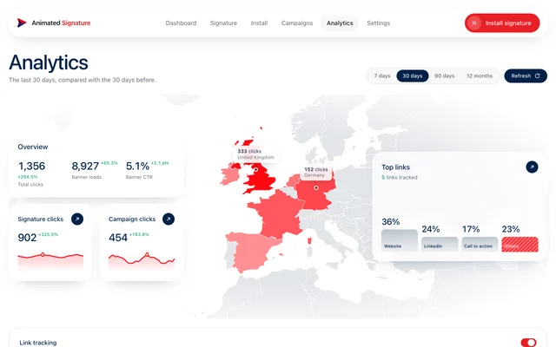Click the Refresh button
The width and height of the screenshot is (556, 347).
[526, 75]
